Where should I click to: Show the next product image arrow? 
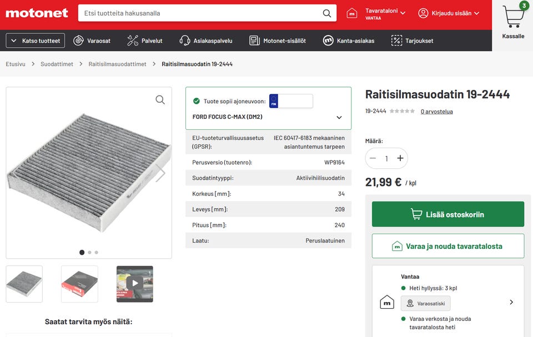(x=160, y=173)
